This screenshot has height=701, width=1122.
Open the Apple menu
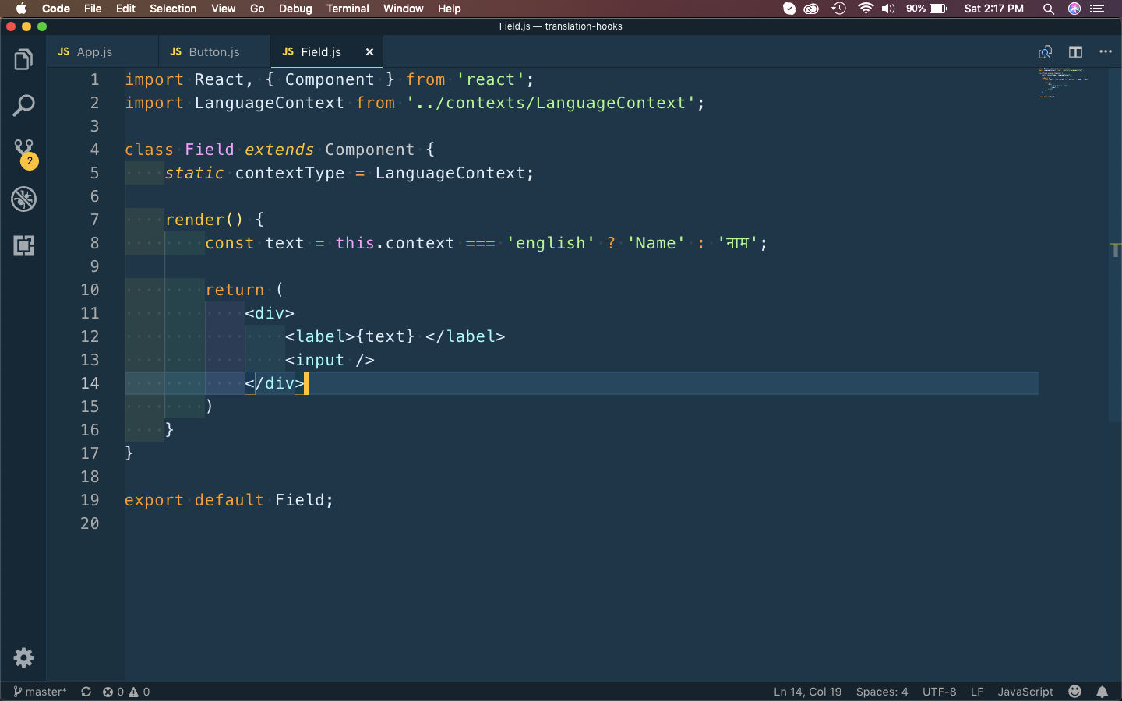[x=21, y=9]
